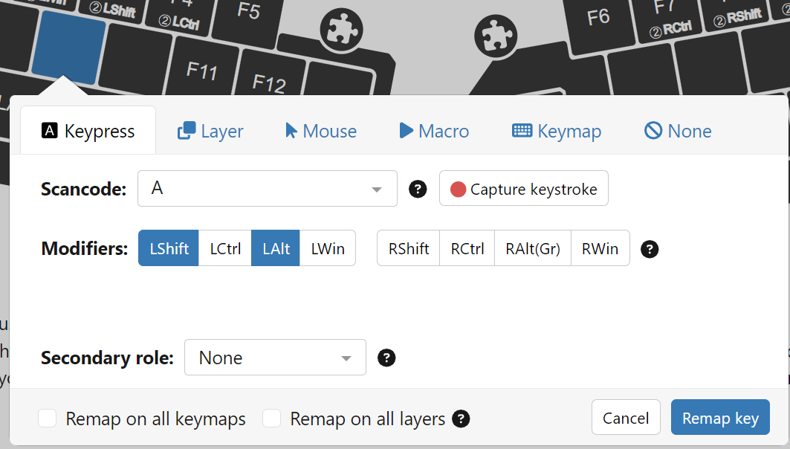Select the F12 key on keyboard

268,81
